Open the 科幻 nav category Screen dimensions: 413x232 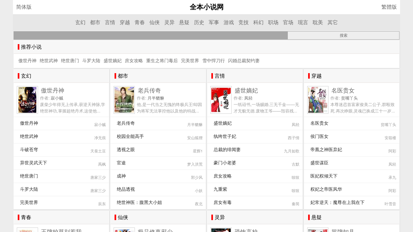(258, 23)
